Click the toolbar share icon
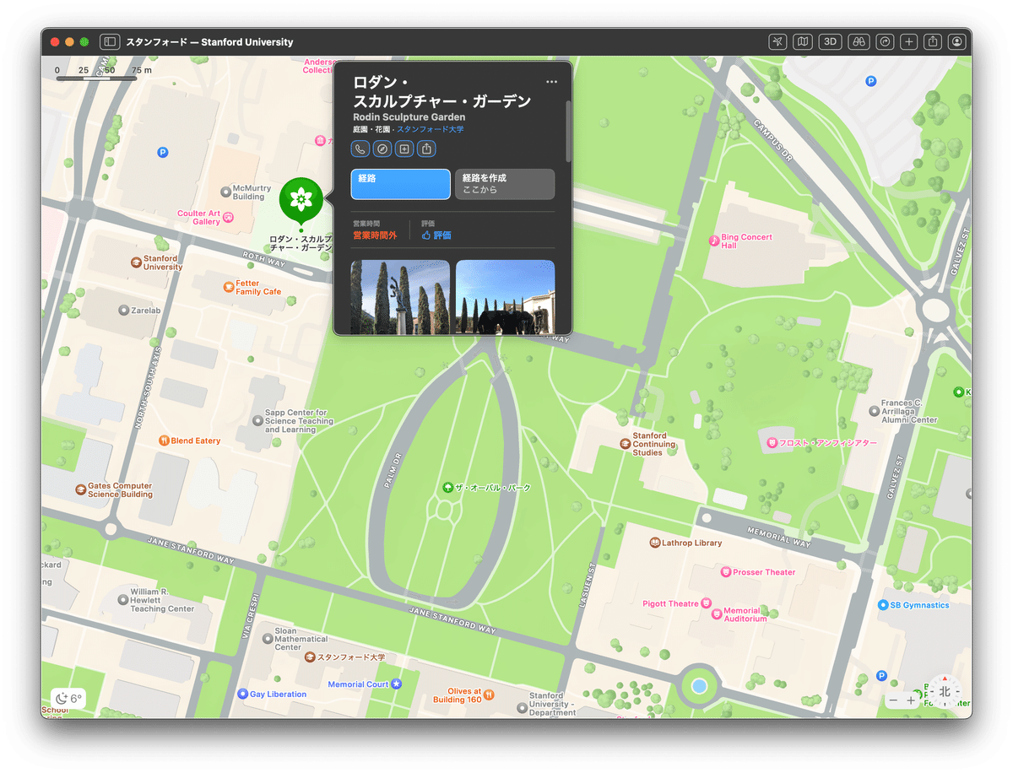This screenshot has width=1013, height=773. click(933, 41)
